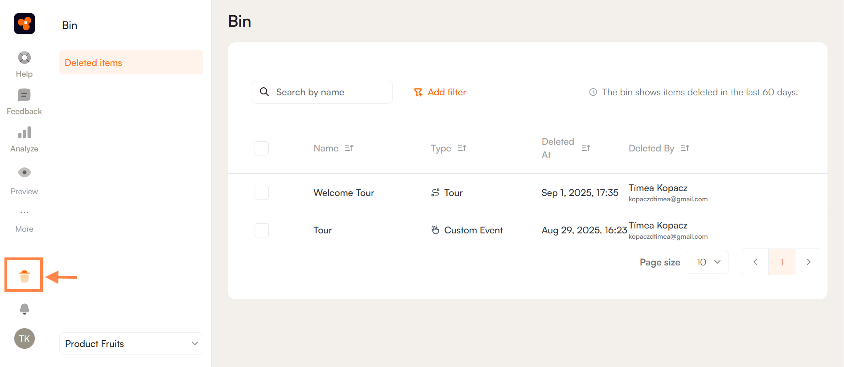Click the Preview eye icon
The image size is (844, 367).
point(24,172)
